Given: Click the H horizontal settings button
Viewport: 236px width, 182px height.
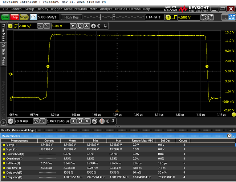Looking at the screenshot, I should point(11,121).
